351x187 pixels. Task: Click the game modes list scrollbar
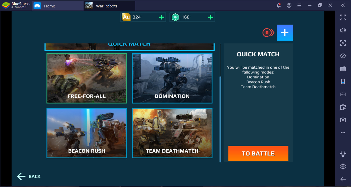click(220, 119)
